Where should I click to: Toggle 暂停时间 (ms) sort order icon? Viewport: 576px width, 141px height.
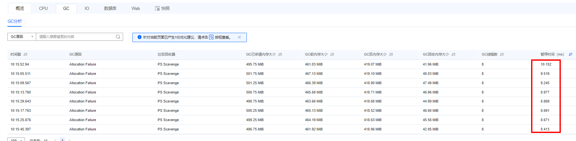pos(571,55)
